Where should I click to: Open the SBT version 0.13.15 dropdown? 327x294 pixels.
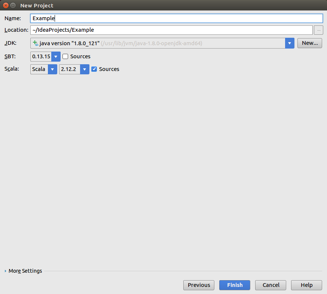click(56, 56)
